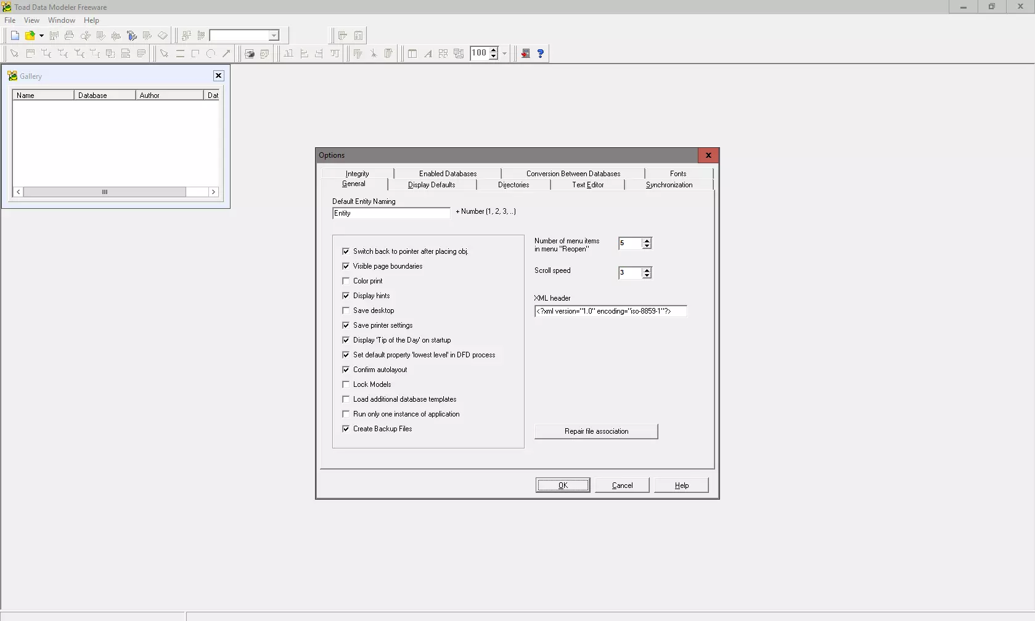Click the Default Entity Naming text field

[x=391, y=213]
